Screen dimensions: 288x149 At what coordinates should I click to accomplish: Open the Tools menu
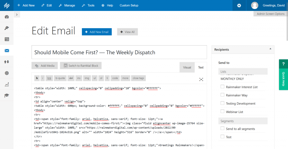click(88, 6)
